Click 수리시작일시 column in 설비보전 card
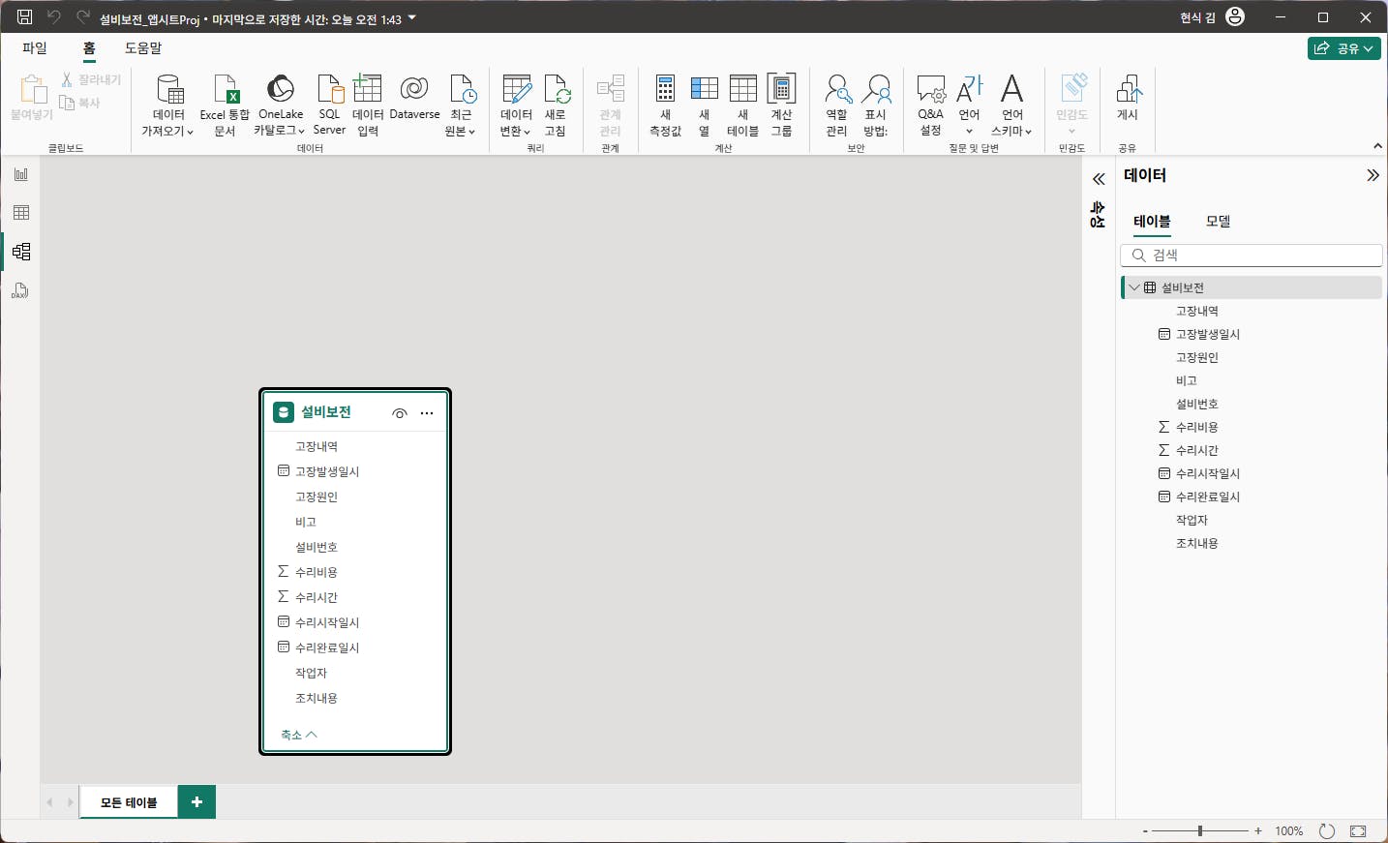1388x843 pixels. coord(327,622)
